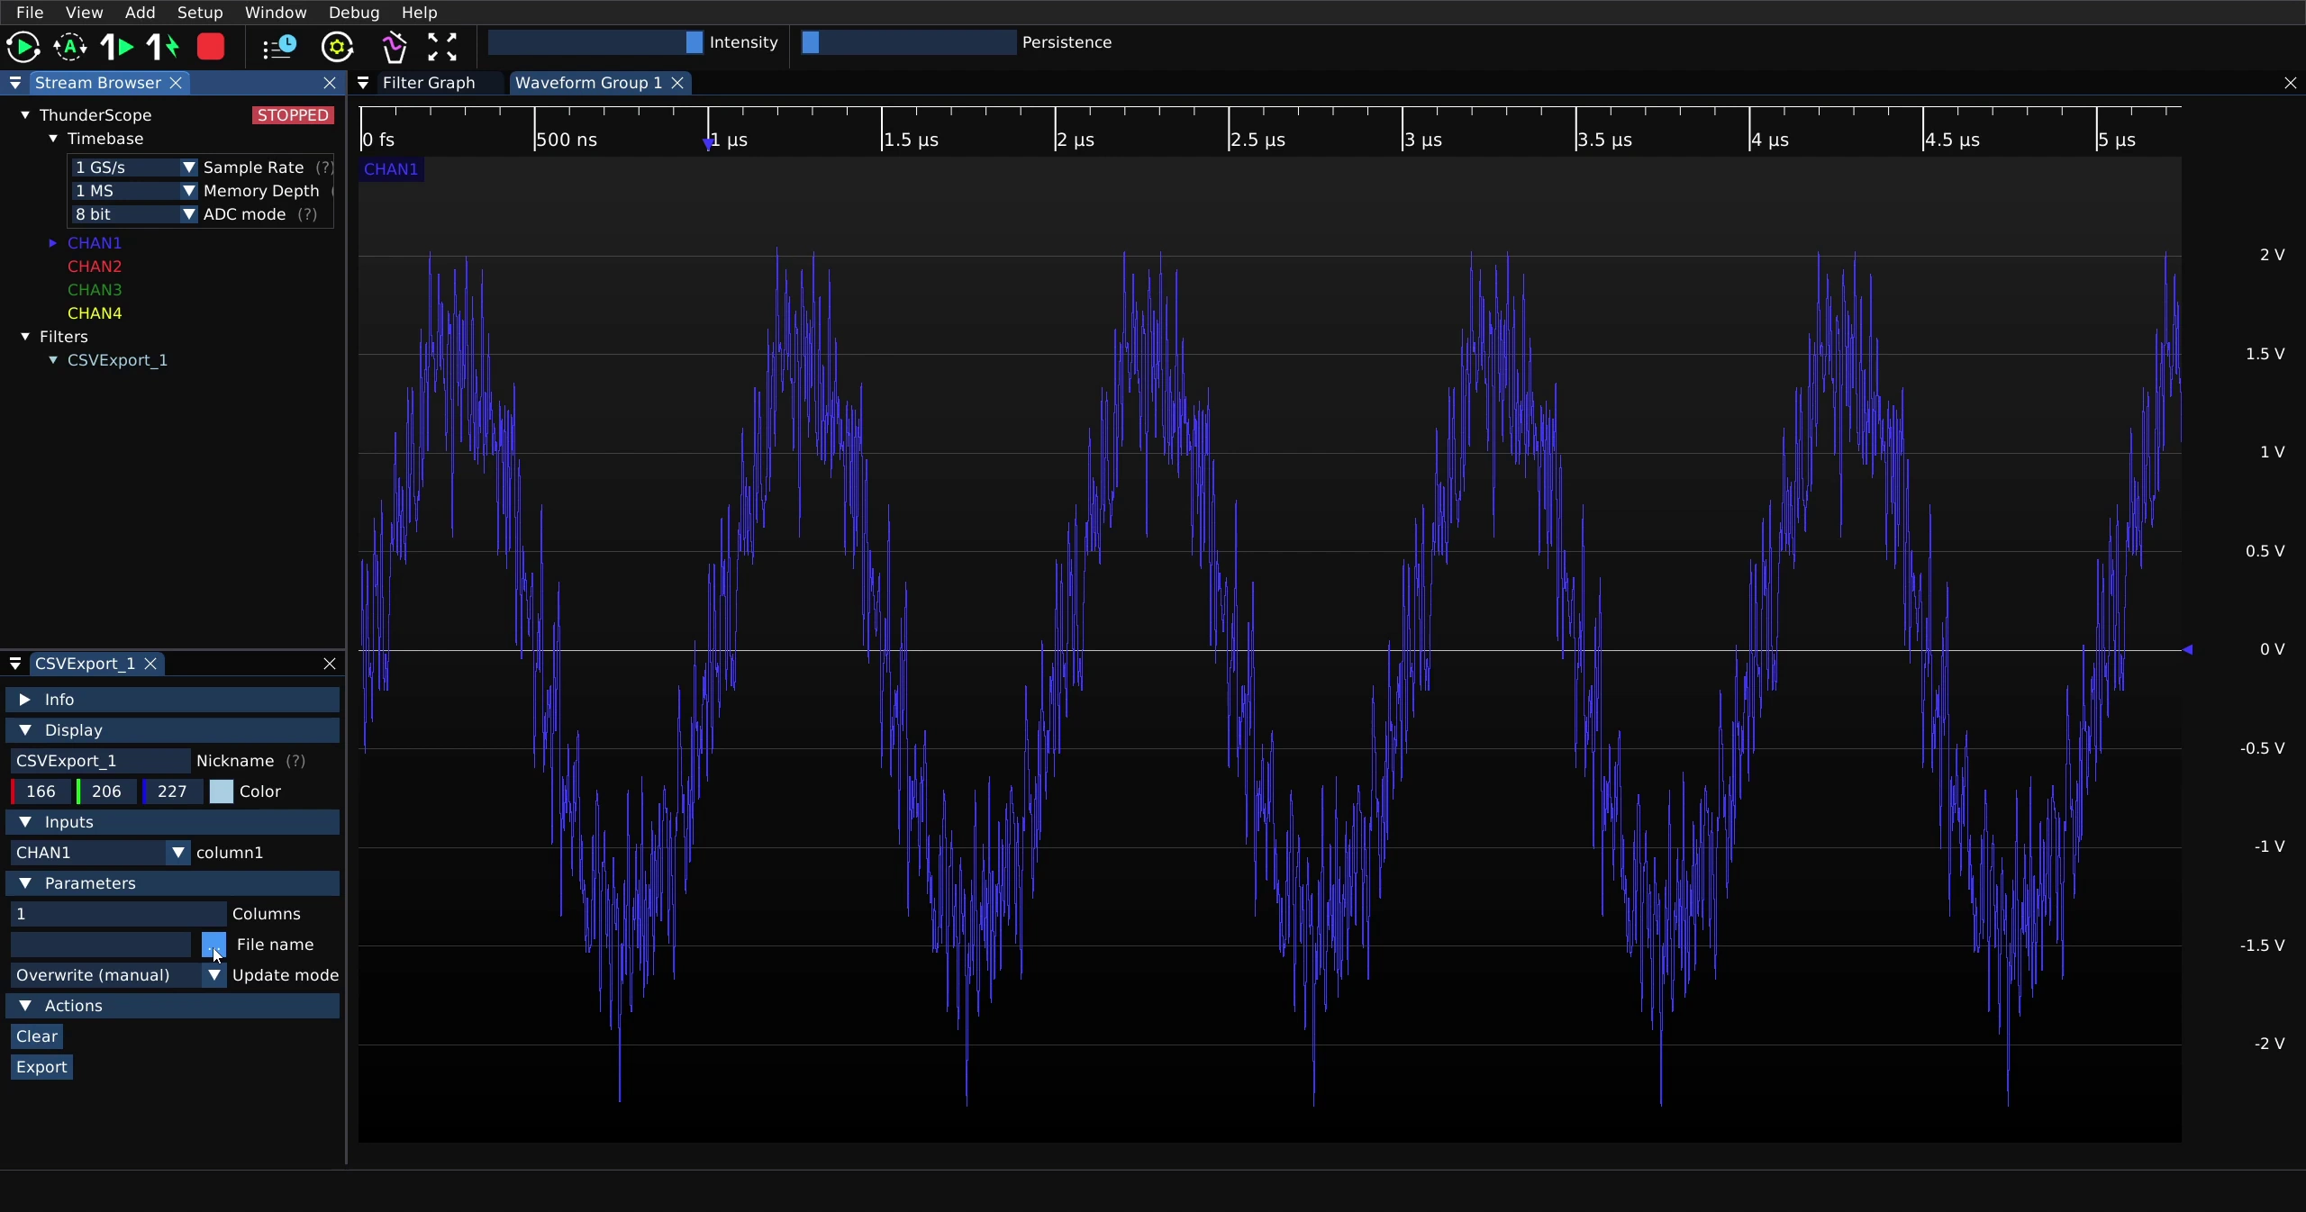2306x1212 pixels.
Task: Open the light blue Color swatch
Action: pyautogui.click(x=221, y=791)
